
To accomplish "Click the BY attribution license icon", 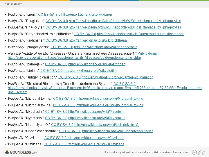I will tap(199, 152).
